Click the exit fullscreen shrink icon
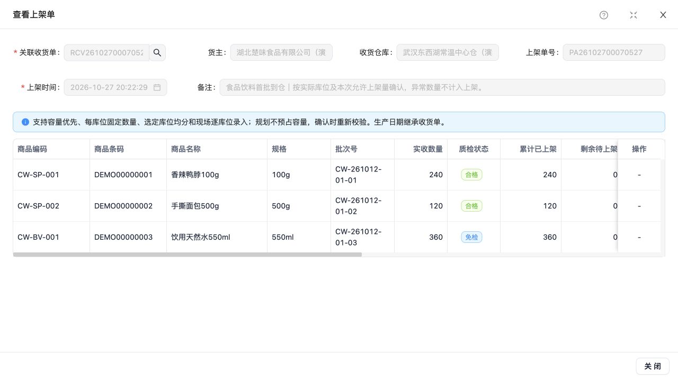Viewport: 678px width, 381px height. (634, 15)
